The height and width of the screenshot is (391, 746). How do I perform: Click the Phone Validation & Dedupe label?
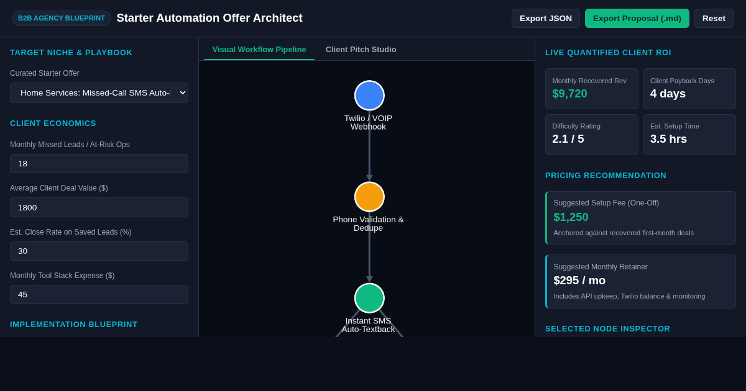368,223
